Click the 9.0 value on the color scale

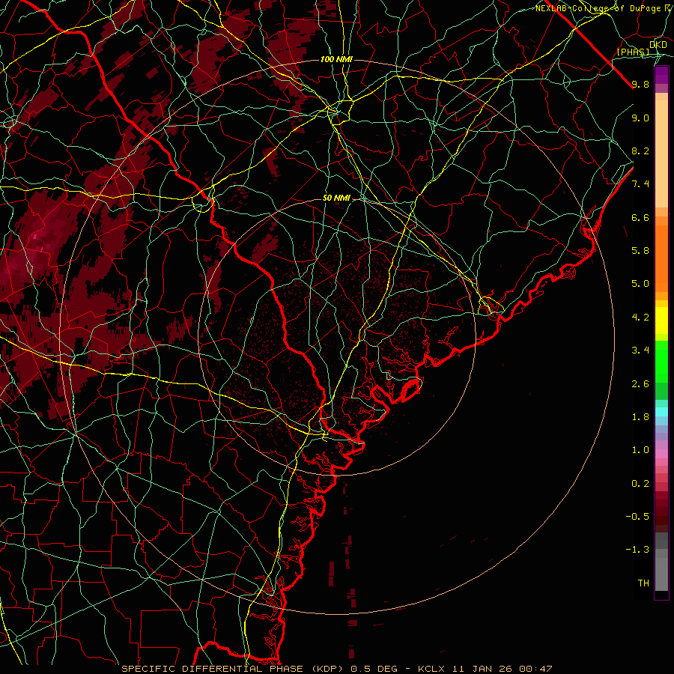[x=640, y=118]
